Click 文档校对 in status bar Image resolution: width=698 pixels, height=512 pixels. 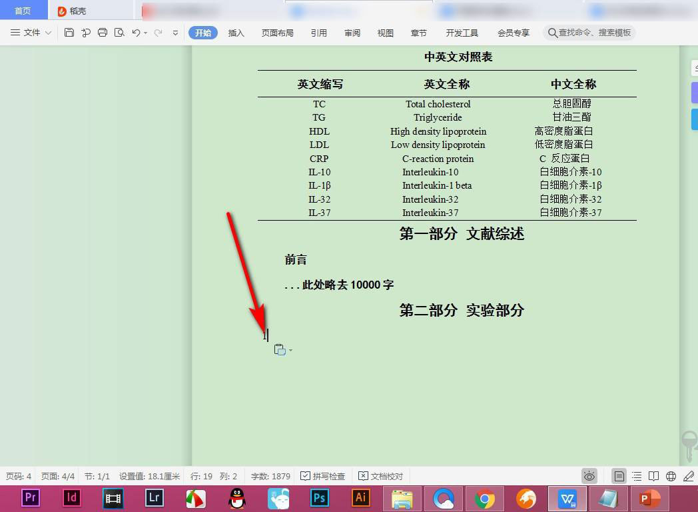tap(381, 476)
